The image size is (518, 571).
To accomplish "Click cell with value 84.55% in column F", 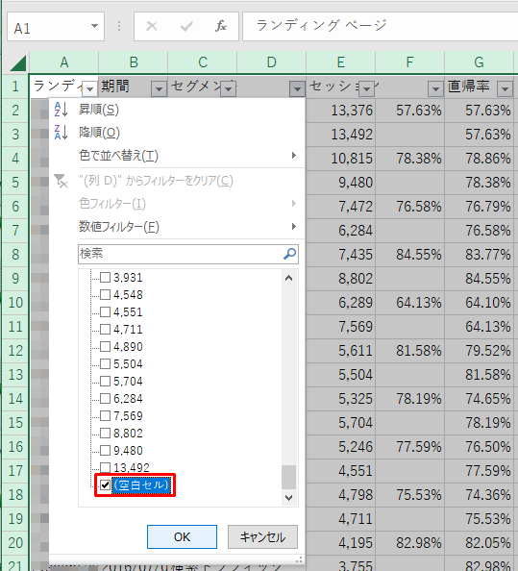I will coord(410,255).
